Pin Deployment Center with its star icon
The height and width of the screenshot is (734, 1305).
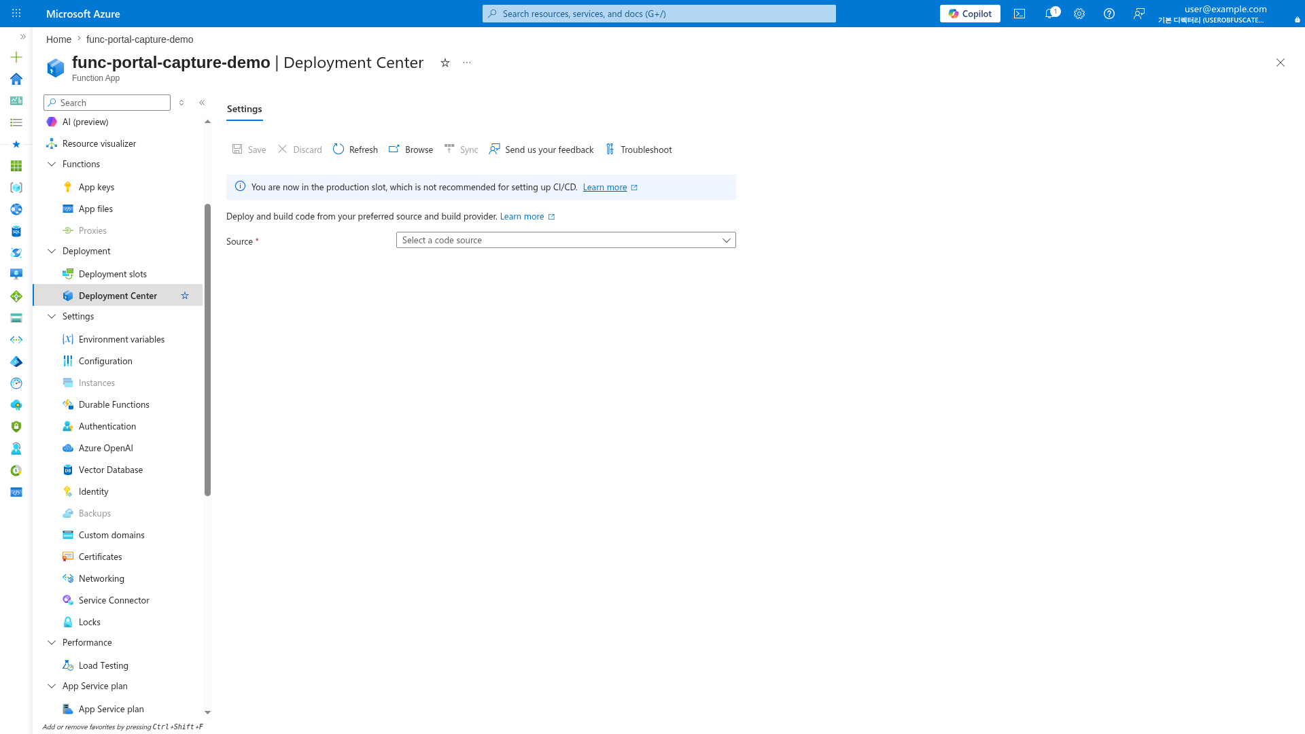(185, 296)
